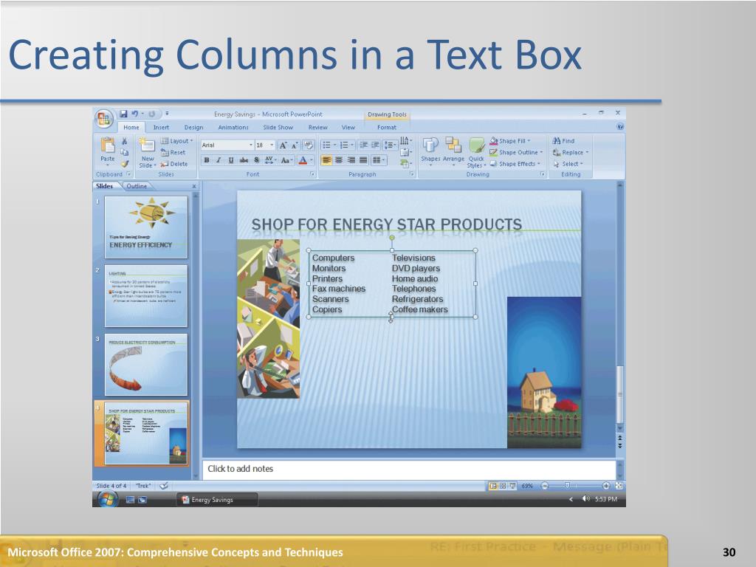
Task: Start Slide Show view from status bar
Action: pos(512,486)
